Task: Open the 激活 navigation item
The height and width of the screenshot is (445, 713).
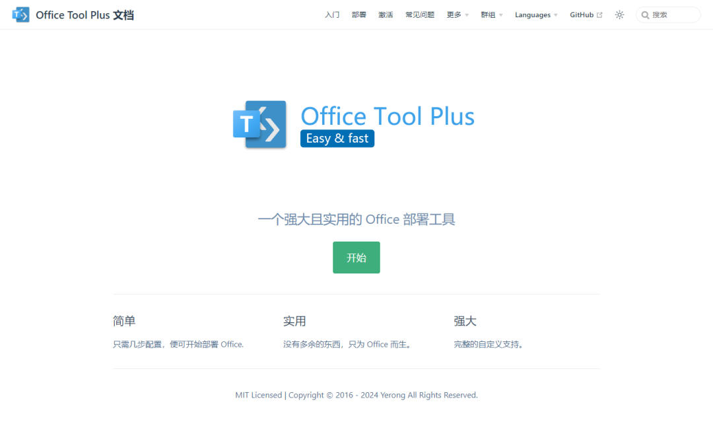Action: (x=386, y=15)
